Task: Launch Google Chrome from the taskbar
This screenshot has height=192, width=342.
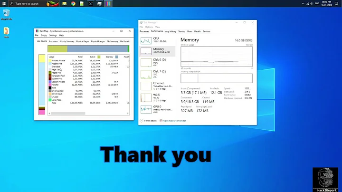Action: (73, 3)
